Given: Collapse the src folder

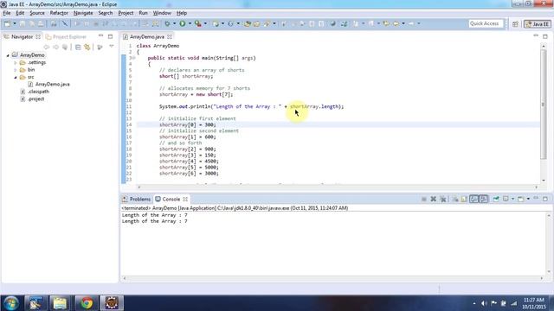Looking at the screenshot, I should pyautogui.click(x=16, y=77).
